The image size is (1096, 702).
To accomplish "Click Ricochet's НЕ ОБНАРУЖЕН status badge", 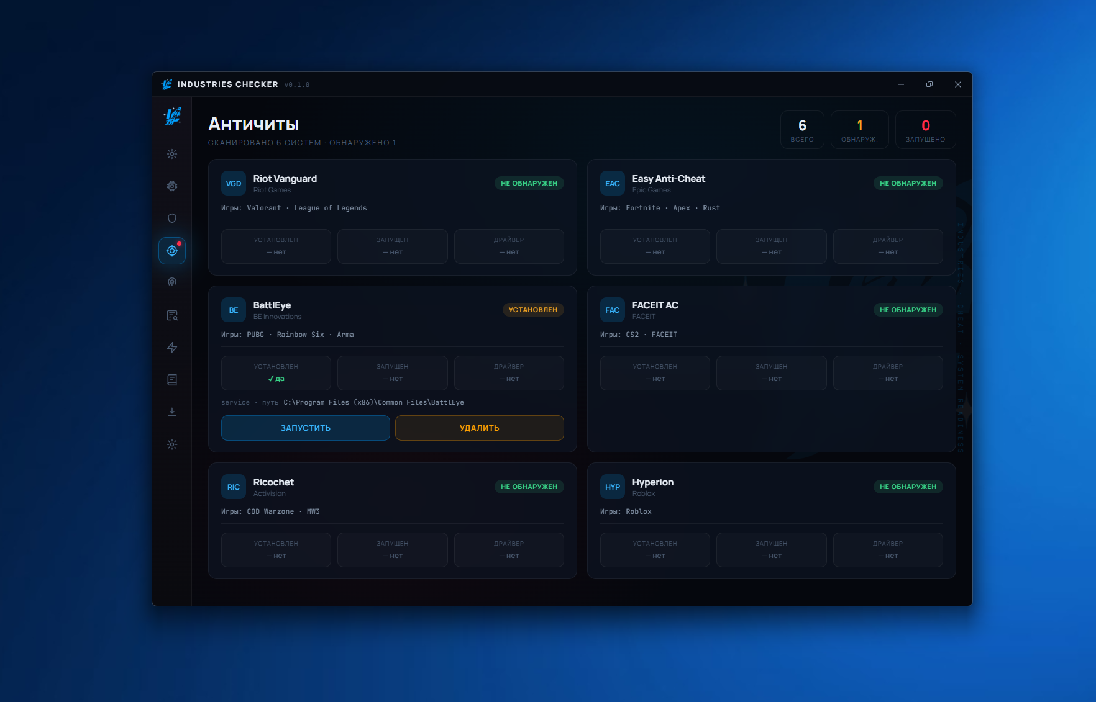I will 529,487.
